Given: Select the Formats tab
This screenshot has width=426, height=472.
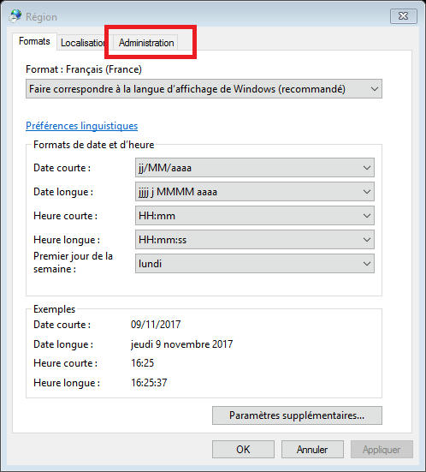Looking at the screenshot, I should [34, 41].
